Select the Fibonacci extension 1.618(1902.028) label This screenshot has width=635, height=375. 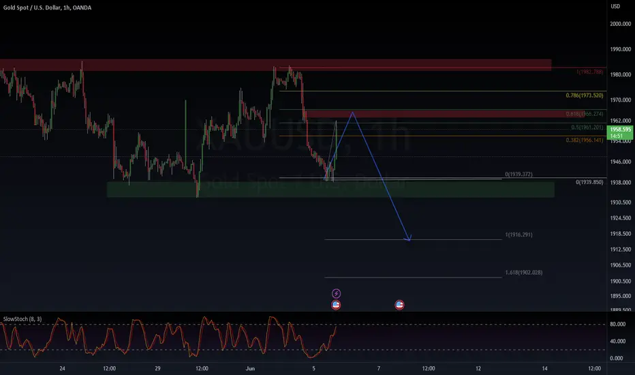coord(524,273)
